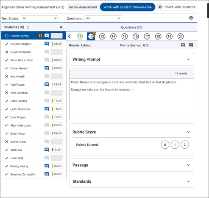Switch to Grade Assessment tab
Image resolution: width=209 pixels, height=198 pixels.
pyautogui.click(x=83, y=7)
